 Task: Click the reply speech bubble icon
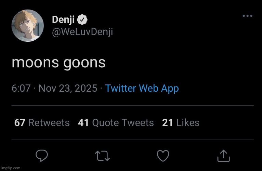[x=41, y=156]
